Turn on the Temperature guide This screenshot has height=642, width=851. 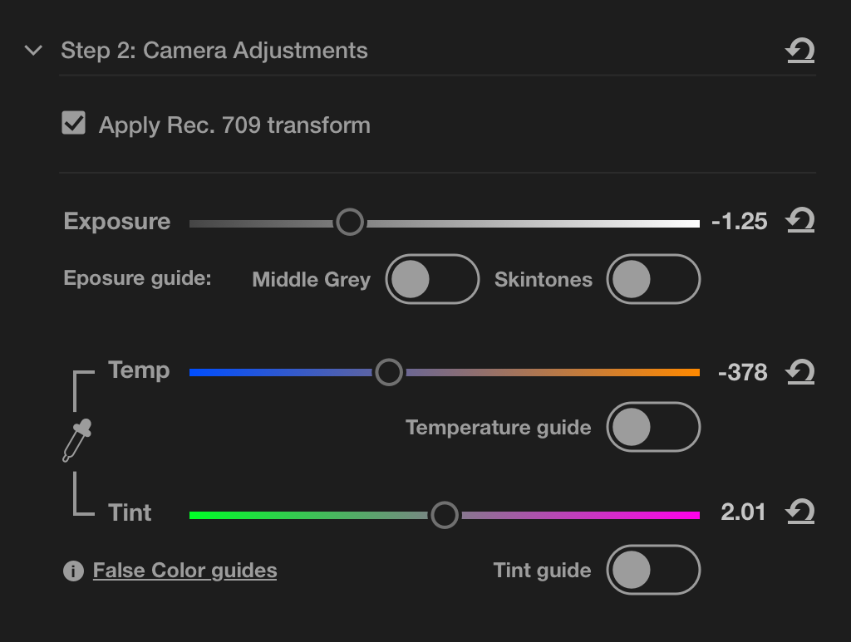[x=653, y=426]
